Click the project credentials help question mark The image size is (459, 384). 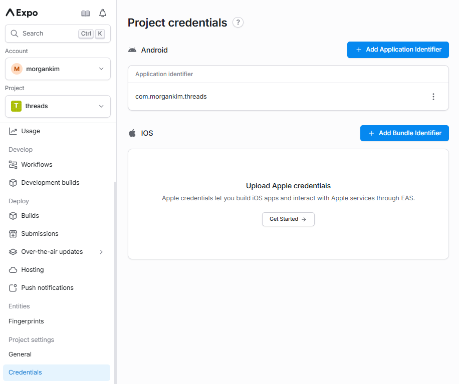(238, 23)
